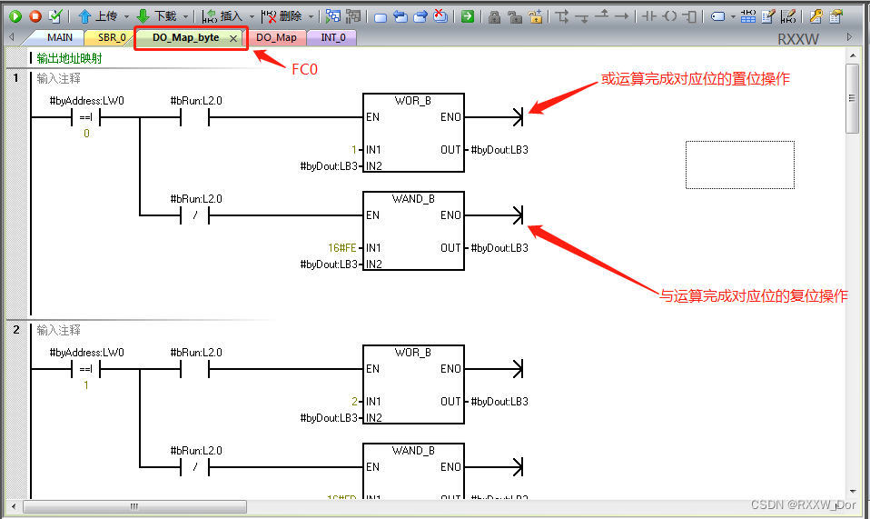This screenshot has width=870, height=519.
Task: Switch to the INT_0 tab
Action: [x=332, y=38]
